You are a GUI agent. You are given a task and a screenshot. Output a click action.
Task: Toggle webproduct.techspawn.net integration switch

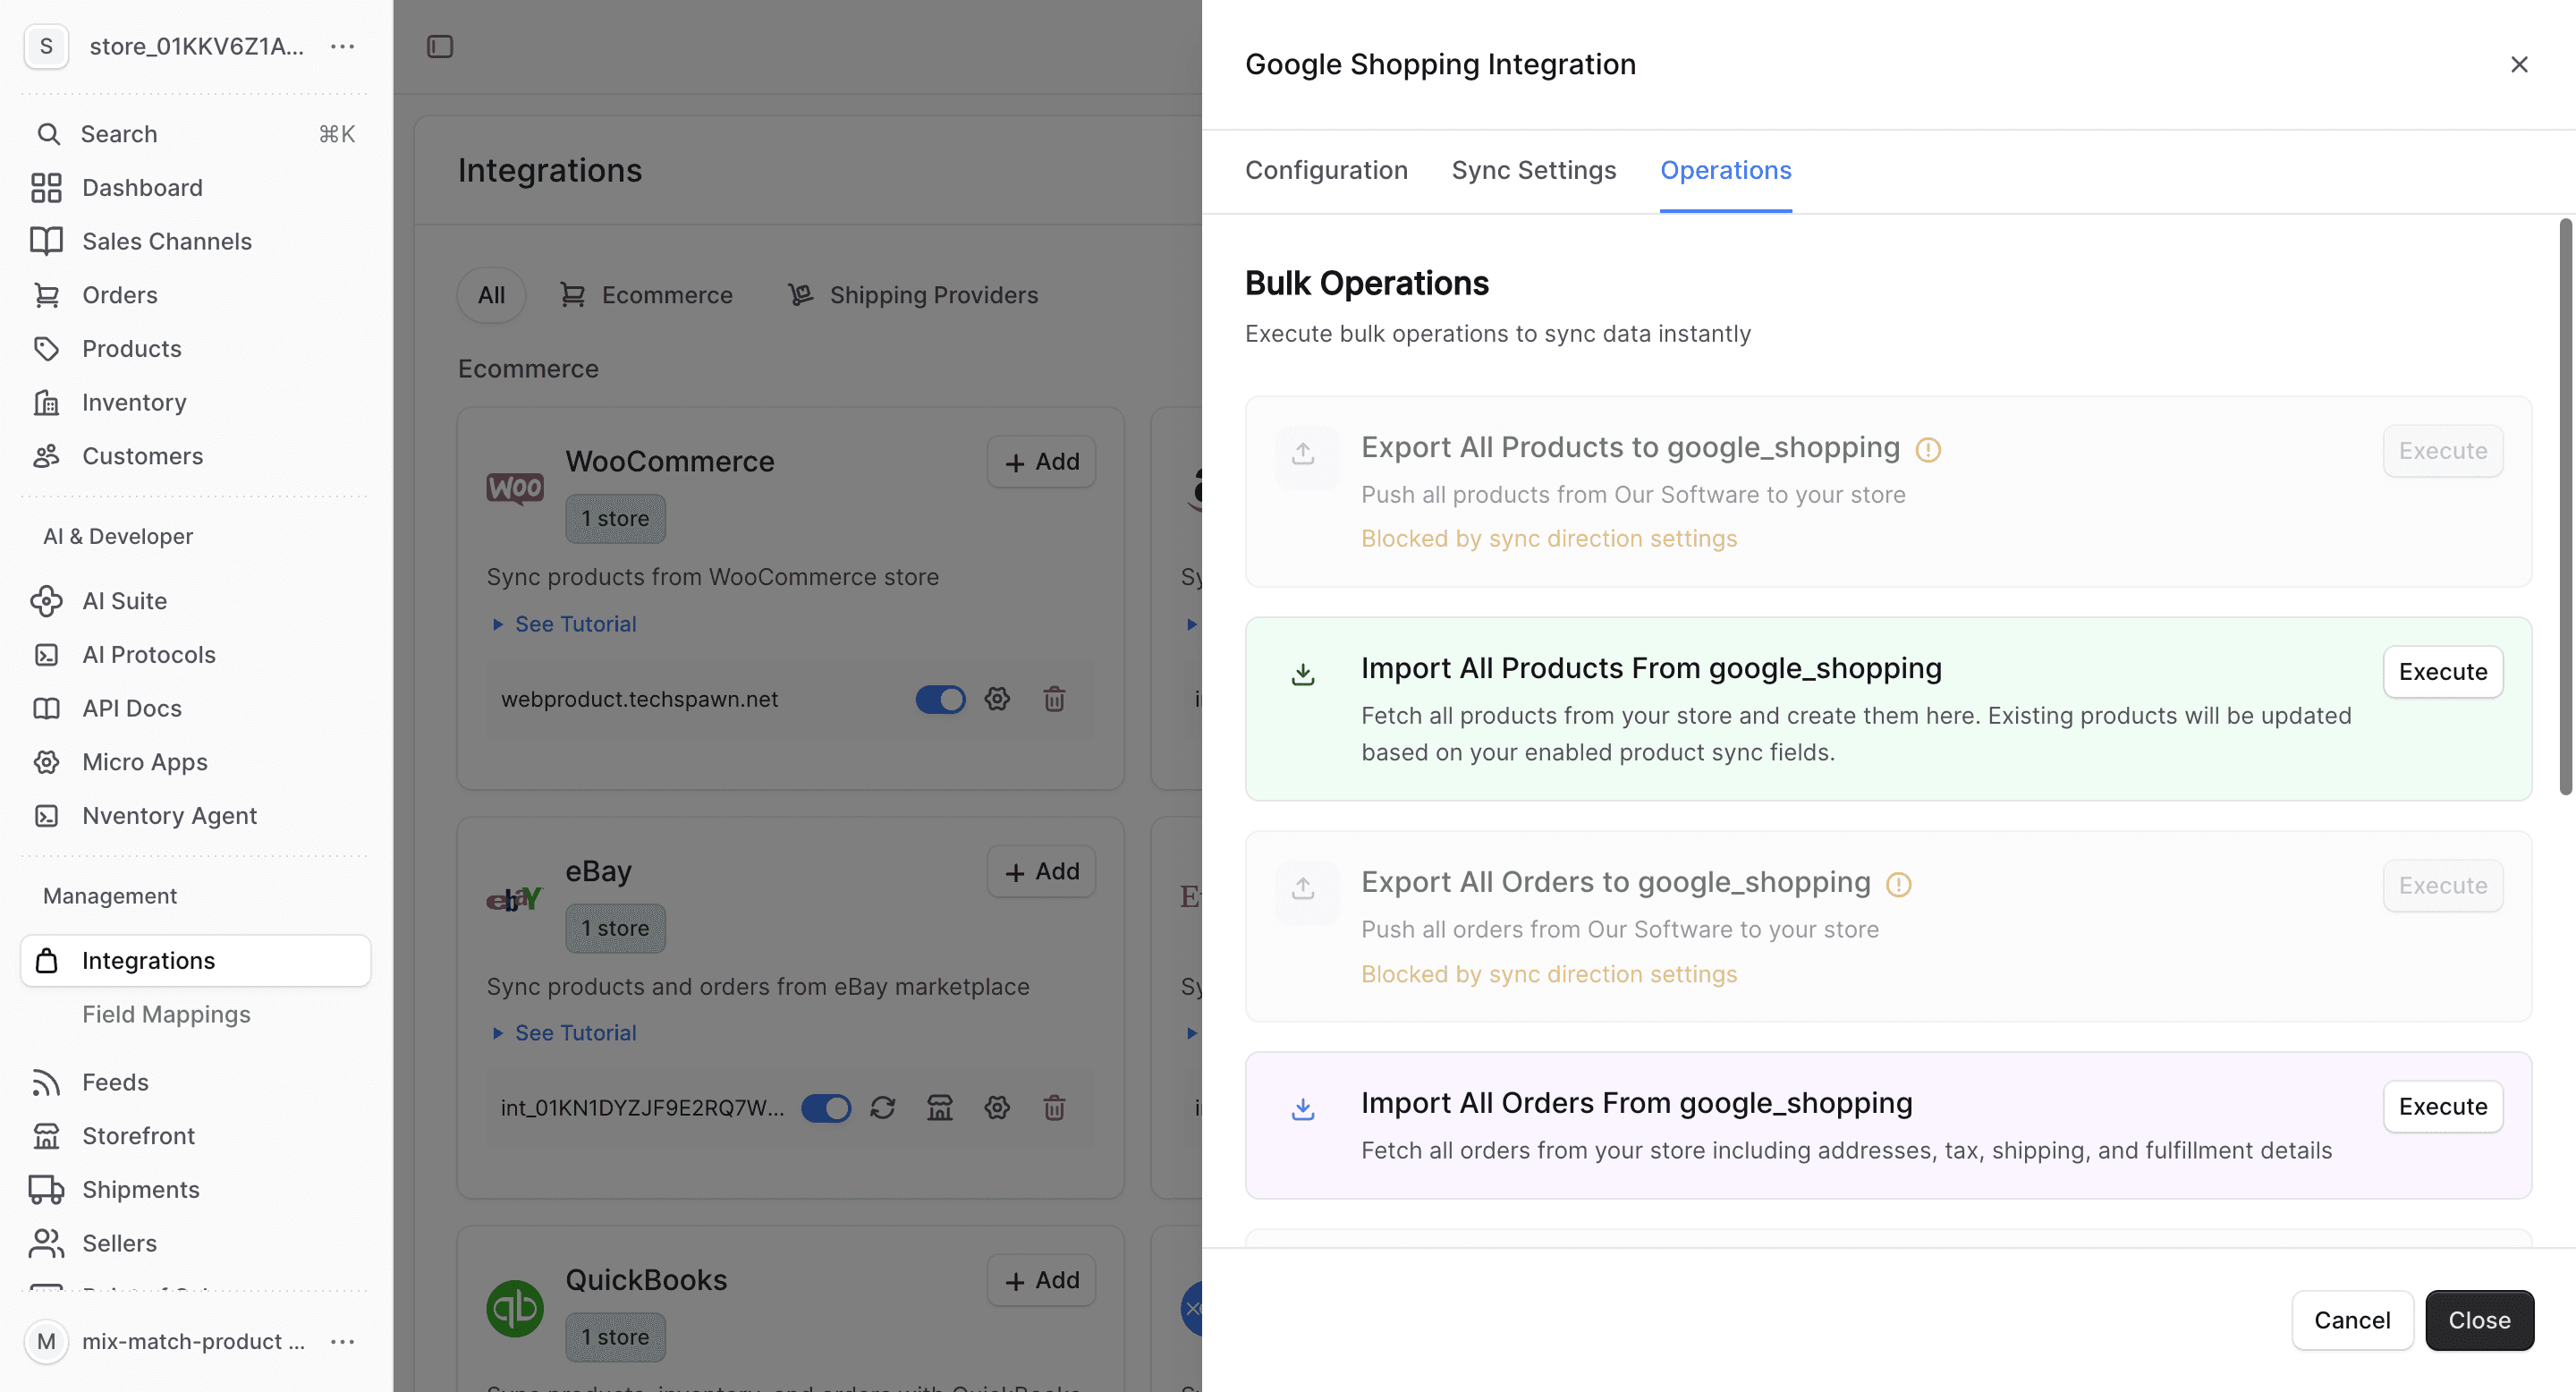point(940,699)
